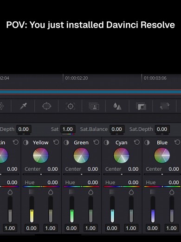Click the blue density vertical slider

click(x=153, y=209)
